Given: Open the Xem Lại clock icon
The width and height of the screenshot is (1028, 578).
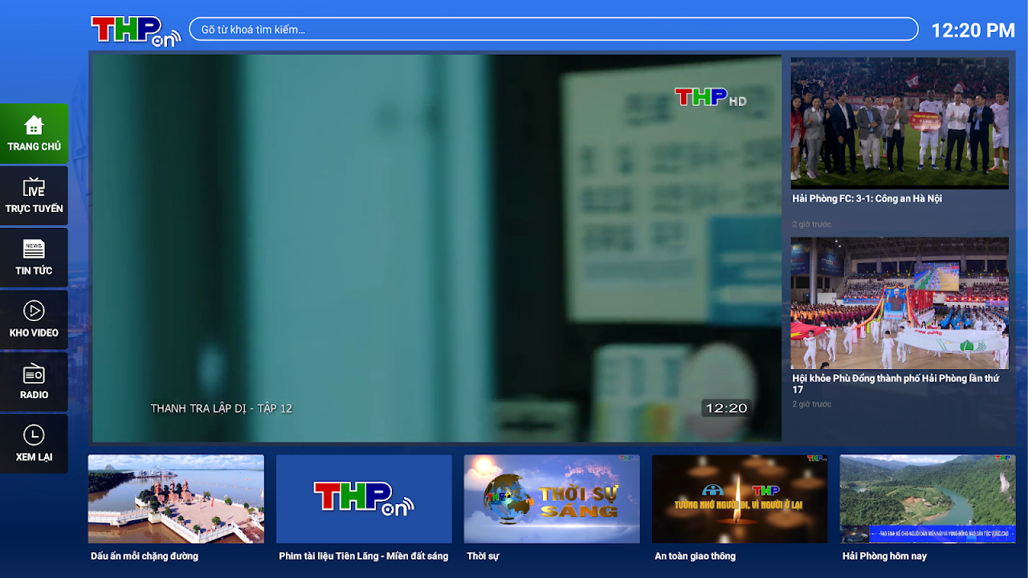Looking at the screenshot, I should pyautogui.click(x=34, y=435).
